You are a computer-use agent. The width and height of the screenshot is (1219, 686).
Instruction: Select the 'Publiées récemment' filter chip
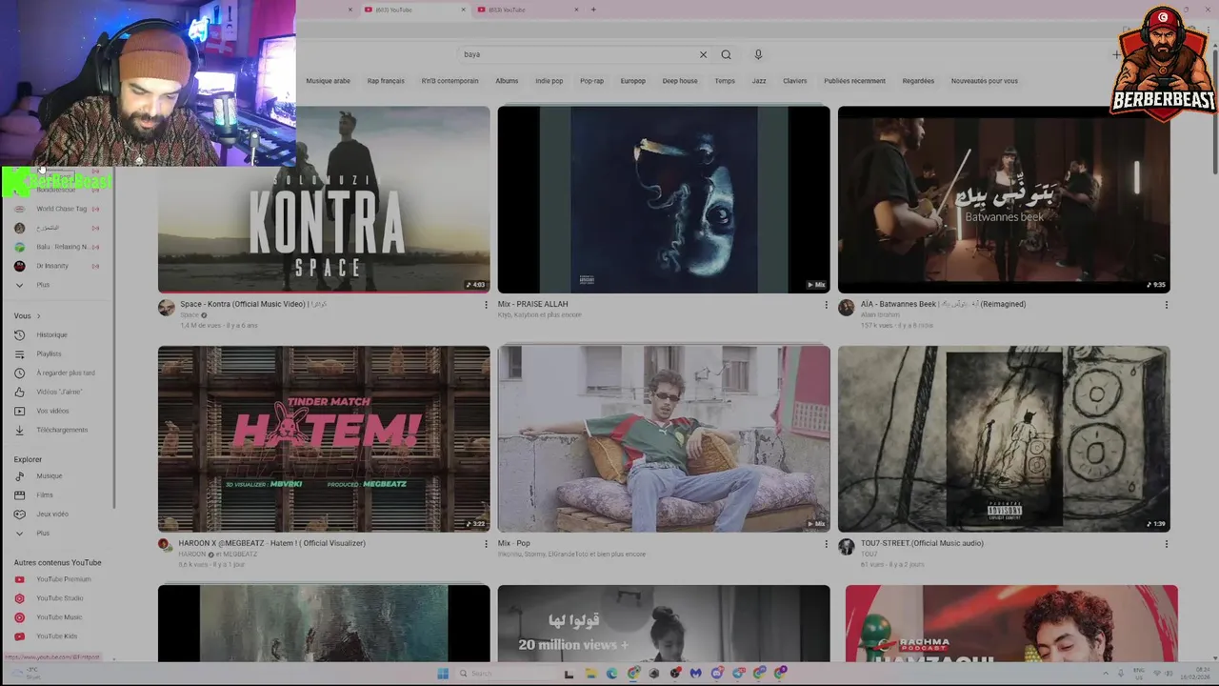point(854,81)
